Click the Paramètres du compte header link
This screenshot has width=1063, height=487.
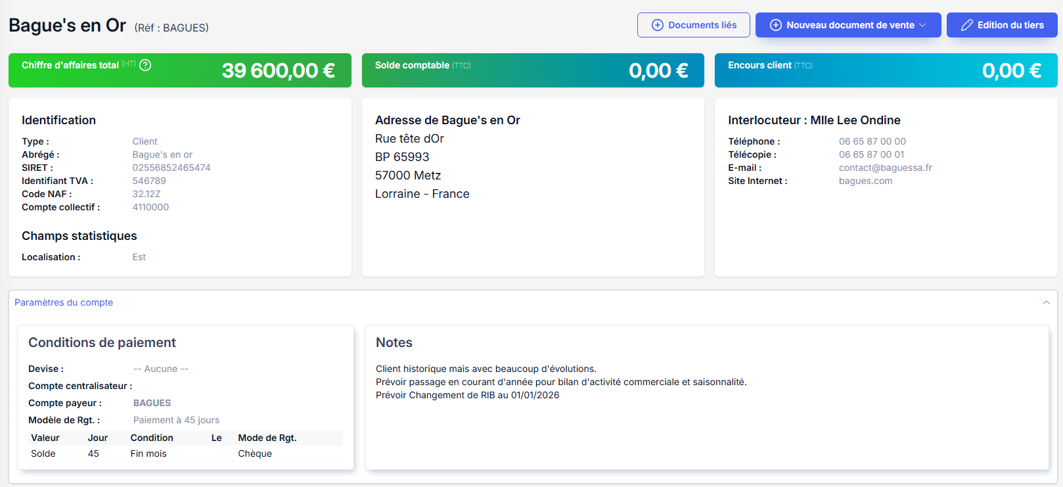[x=64, y=302]
